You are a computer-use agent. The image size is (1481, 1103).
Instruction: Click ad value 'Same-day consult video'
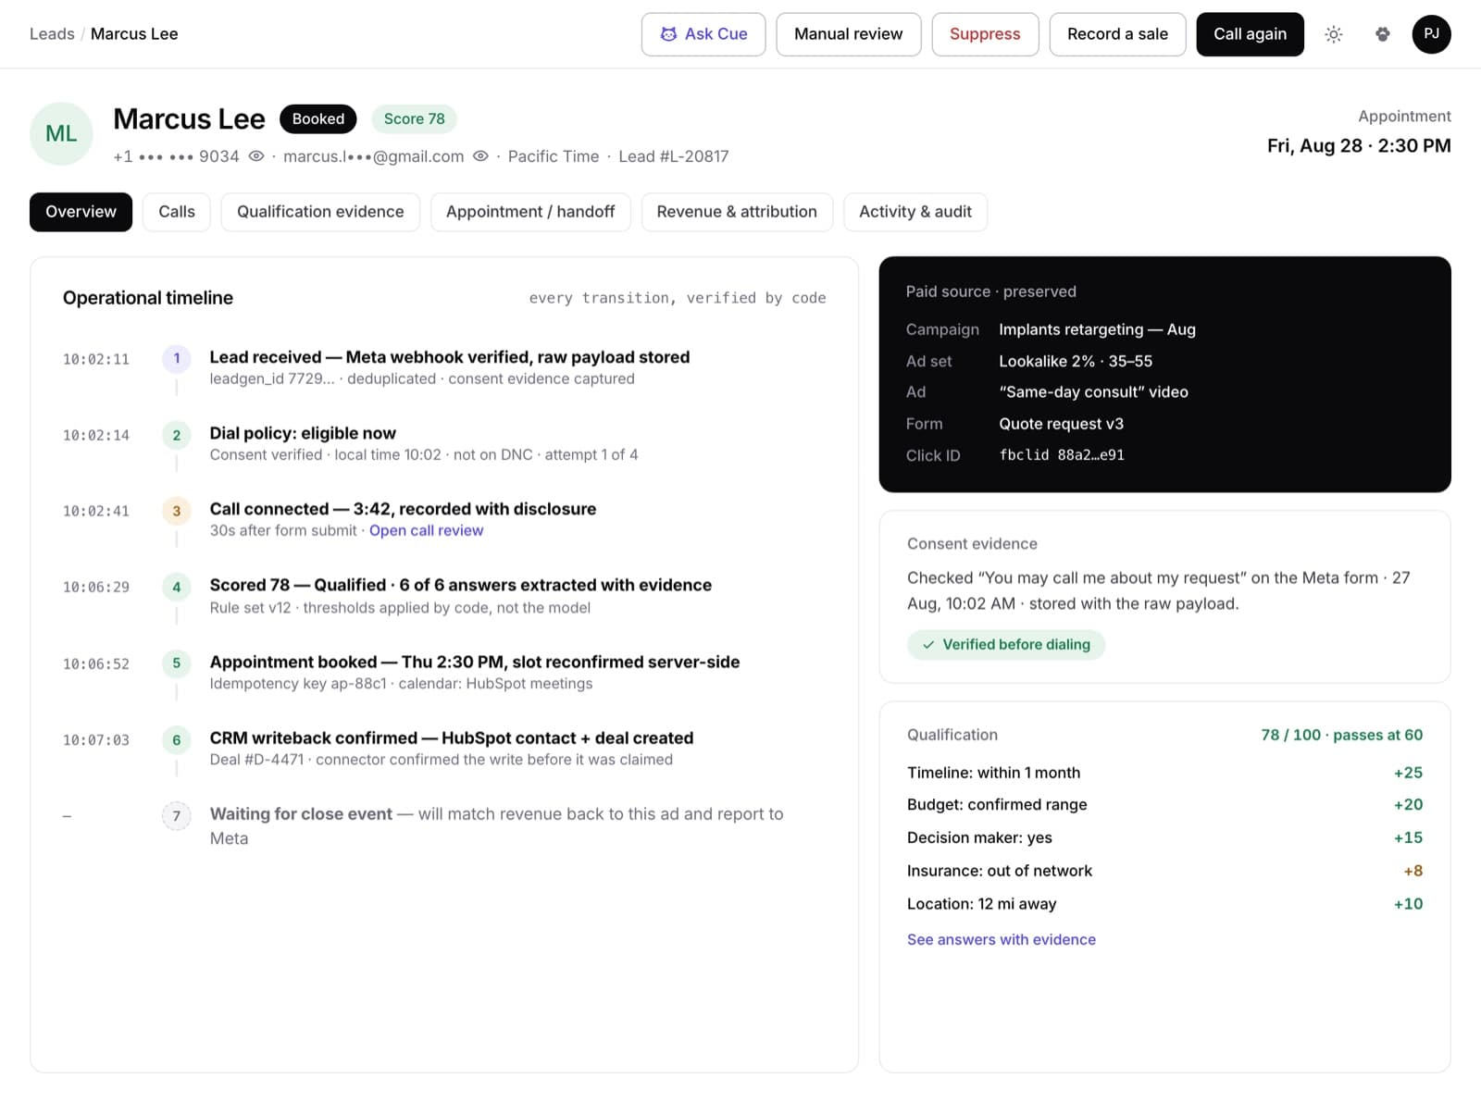coord(1093,392)
